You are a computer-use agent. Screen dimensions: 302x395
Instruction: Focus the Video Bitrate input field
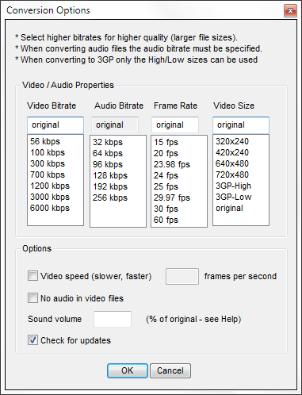[x=55, y=125]
